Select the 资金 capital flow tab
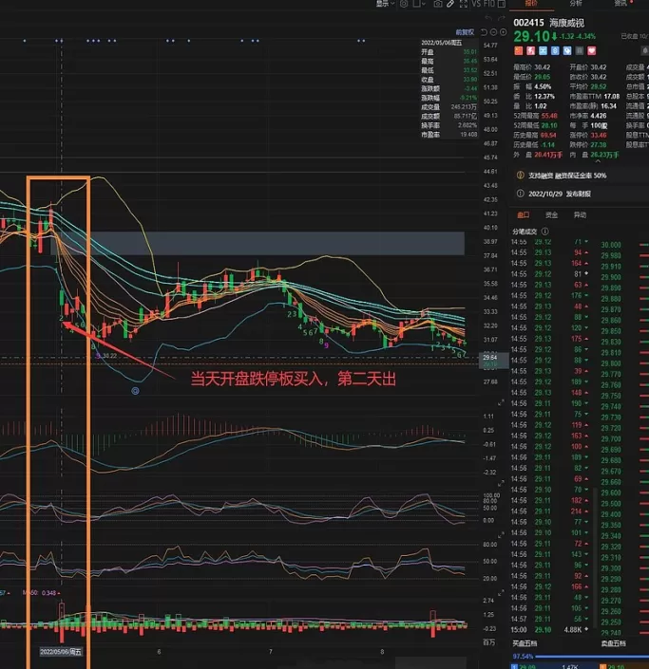The image size is (649, 669). point(551,214)
